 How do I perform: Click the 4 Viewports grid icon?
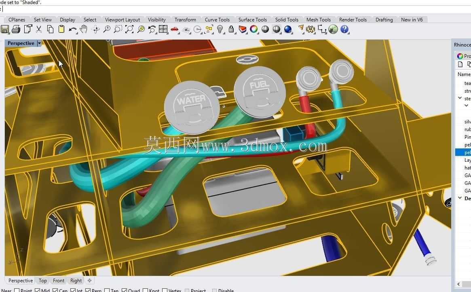(x=163, y=29)
